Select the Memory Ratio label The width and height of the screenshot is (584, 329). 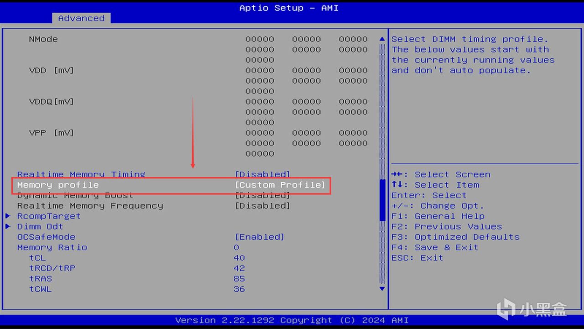[52, 247]
